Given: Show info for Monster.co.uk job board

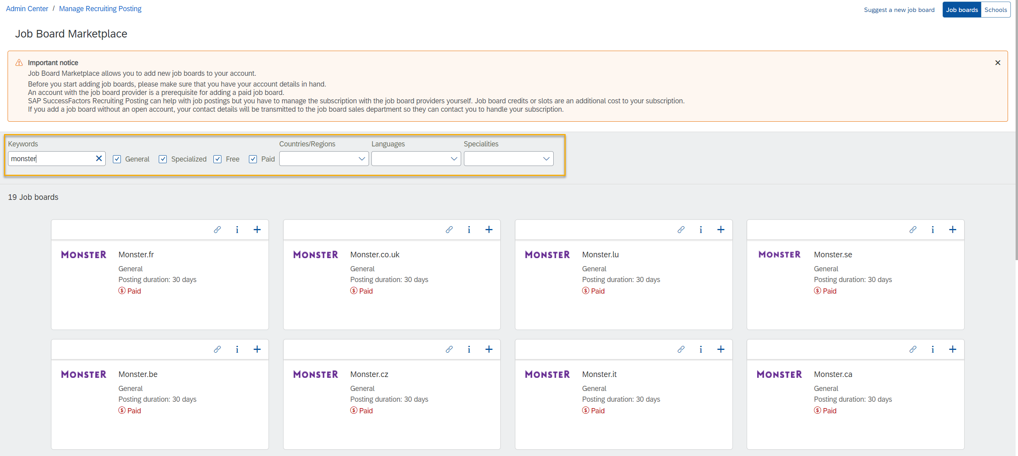Looking at the screenshot, I should click(469, 229).
